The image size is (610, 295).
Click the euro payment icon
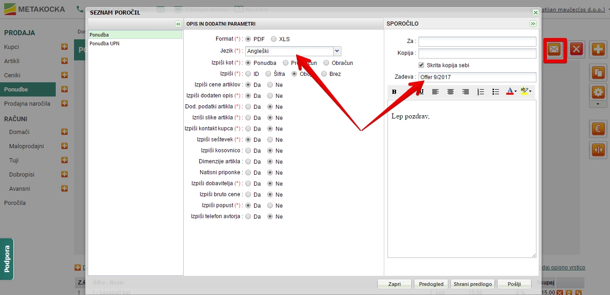598,129
